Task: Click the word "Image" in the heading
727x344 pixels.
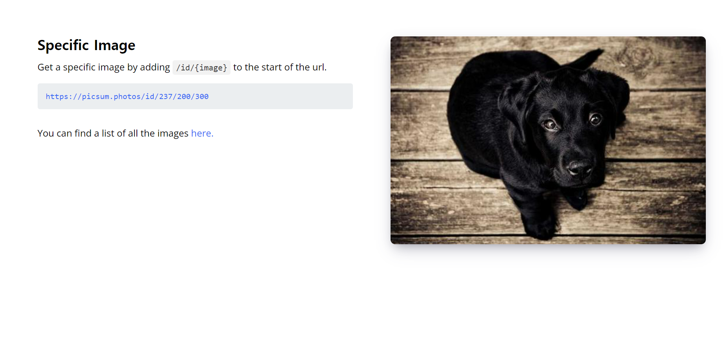Action: coord(115,45)
